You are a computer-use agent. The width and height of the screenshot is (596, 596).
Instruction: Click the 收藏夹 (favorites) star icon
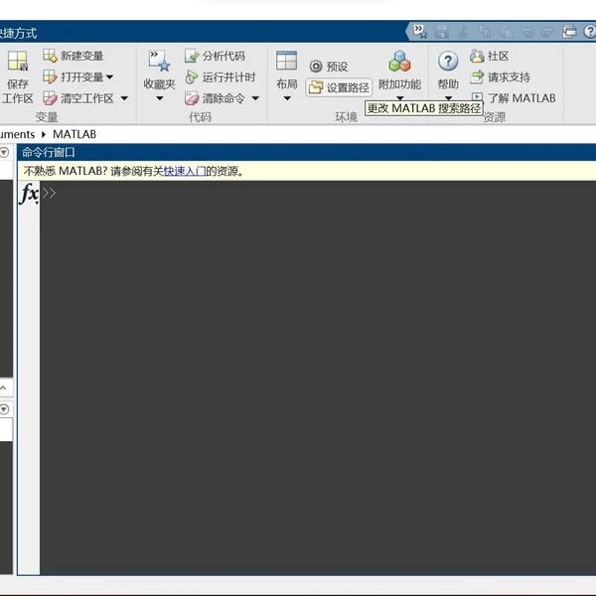click(x=159, y=61)
